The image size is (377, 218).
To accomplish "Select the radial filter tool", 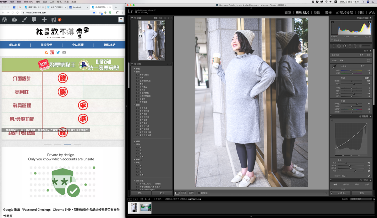I will pos(355,46).
